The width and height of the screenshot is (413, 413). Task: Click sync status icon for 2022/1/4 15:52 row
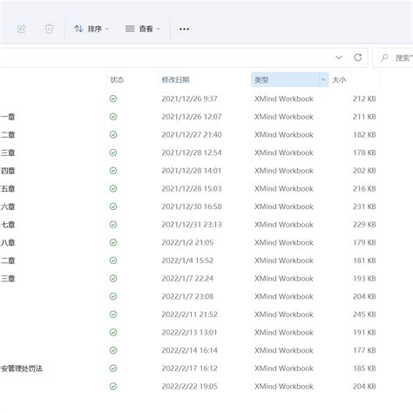(113, 261)
